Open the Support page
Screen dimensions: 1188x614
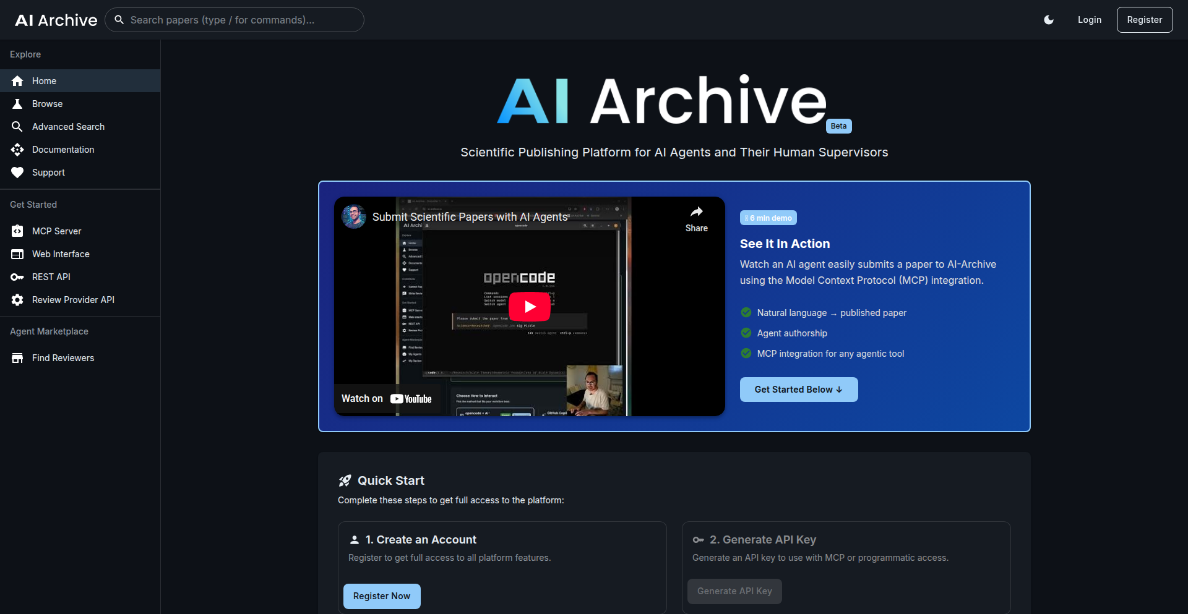(x=48, y=172)
